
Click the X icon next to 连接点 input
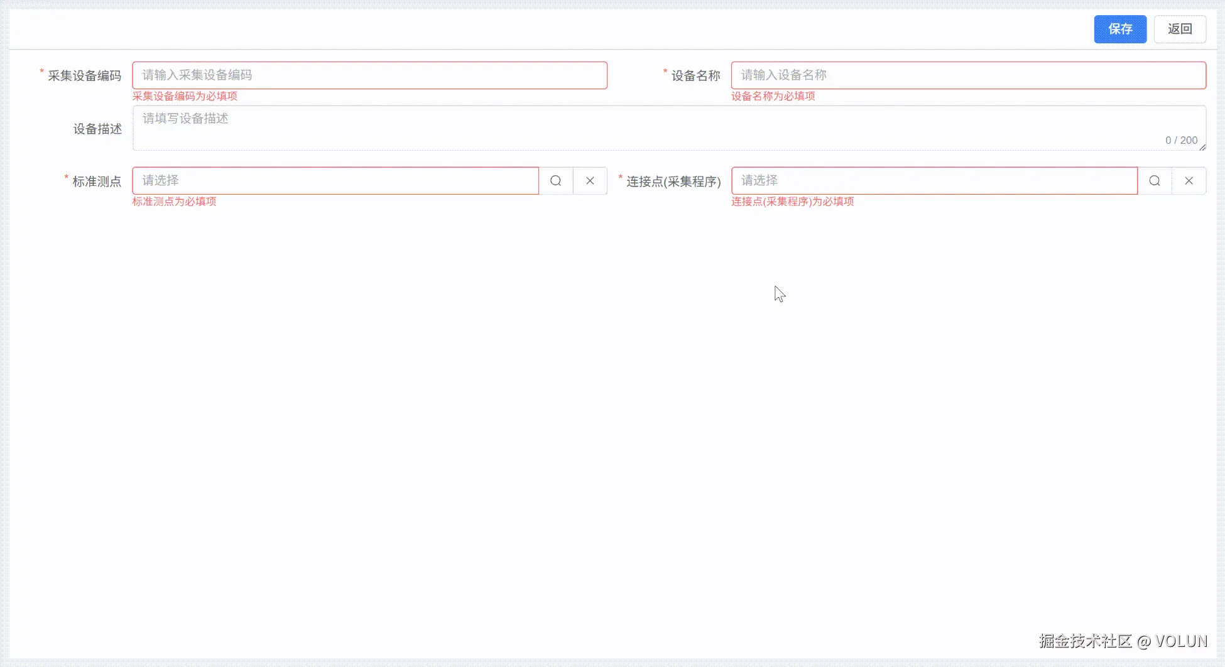[x=1189, y=180]
